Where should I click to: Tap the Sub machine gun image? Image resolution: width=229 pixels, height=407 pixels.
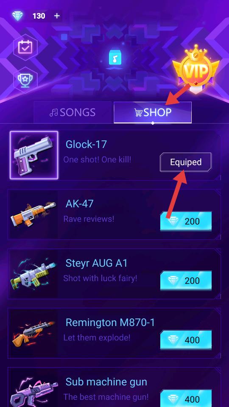click(33, 388)
